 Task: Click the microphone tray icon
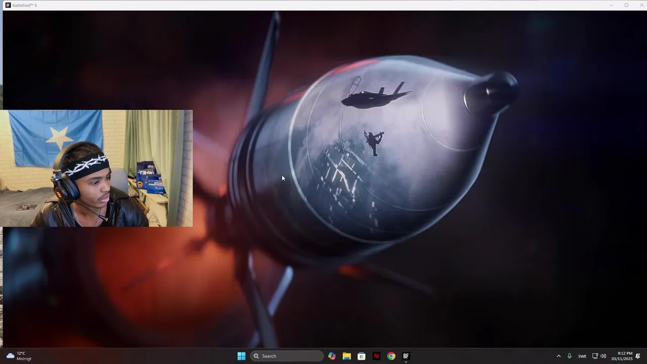(x=570, y=356)
